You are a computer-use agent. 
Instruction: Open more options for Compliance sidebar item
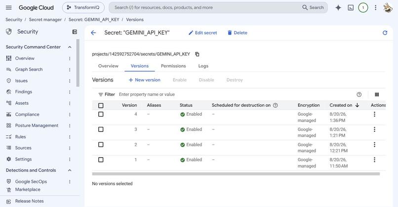tap(70, 115)
